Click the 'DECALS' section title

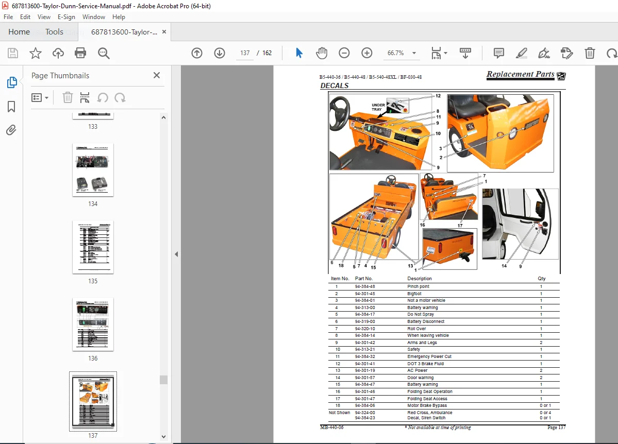334,86
